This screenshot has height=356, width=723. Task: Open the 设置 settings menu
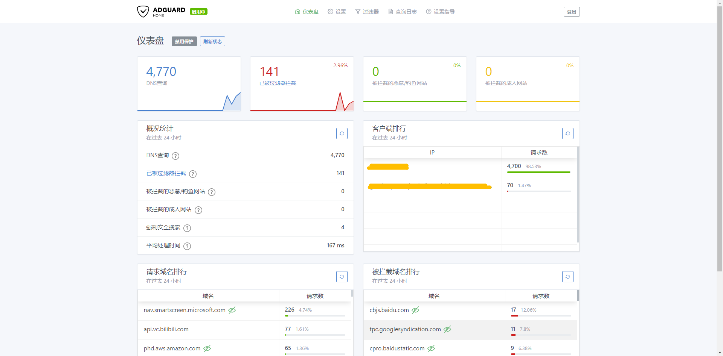337,12
